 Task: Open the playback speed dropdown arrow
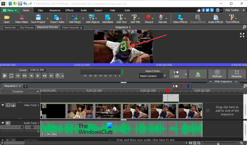tap(63, 76)
